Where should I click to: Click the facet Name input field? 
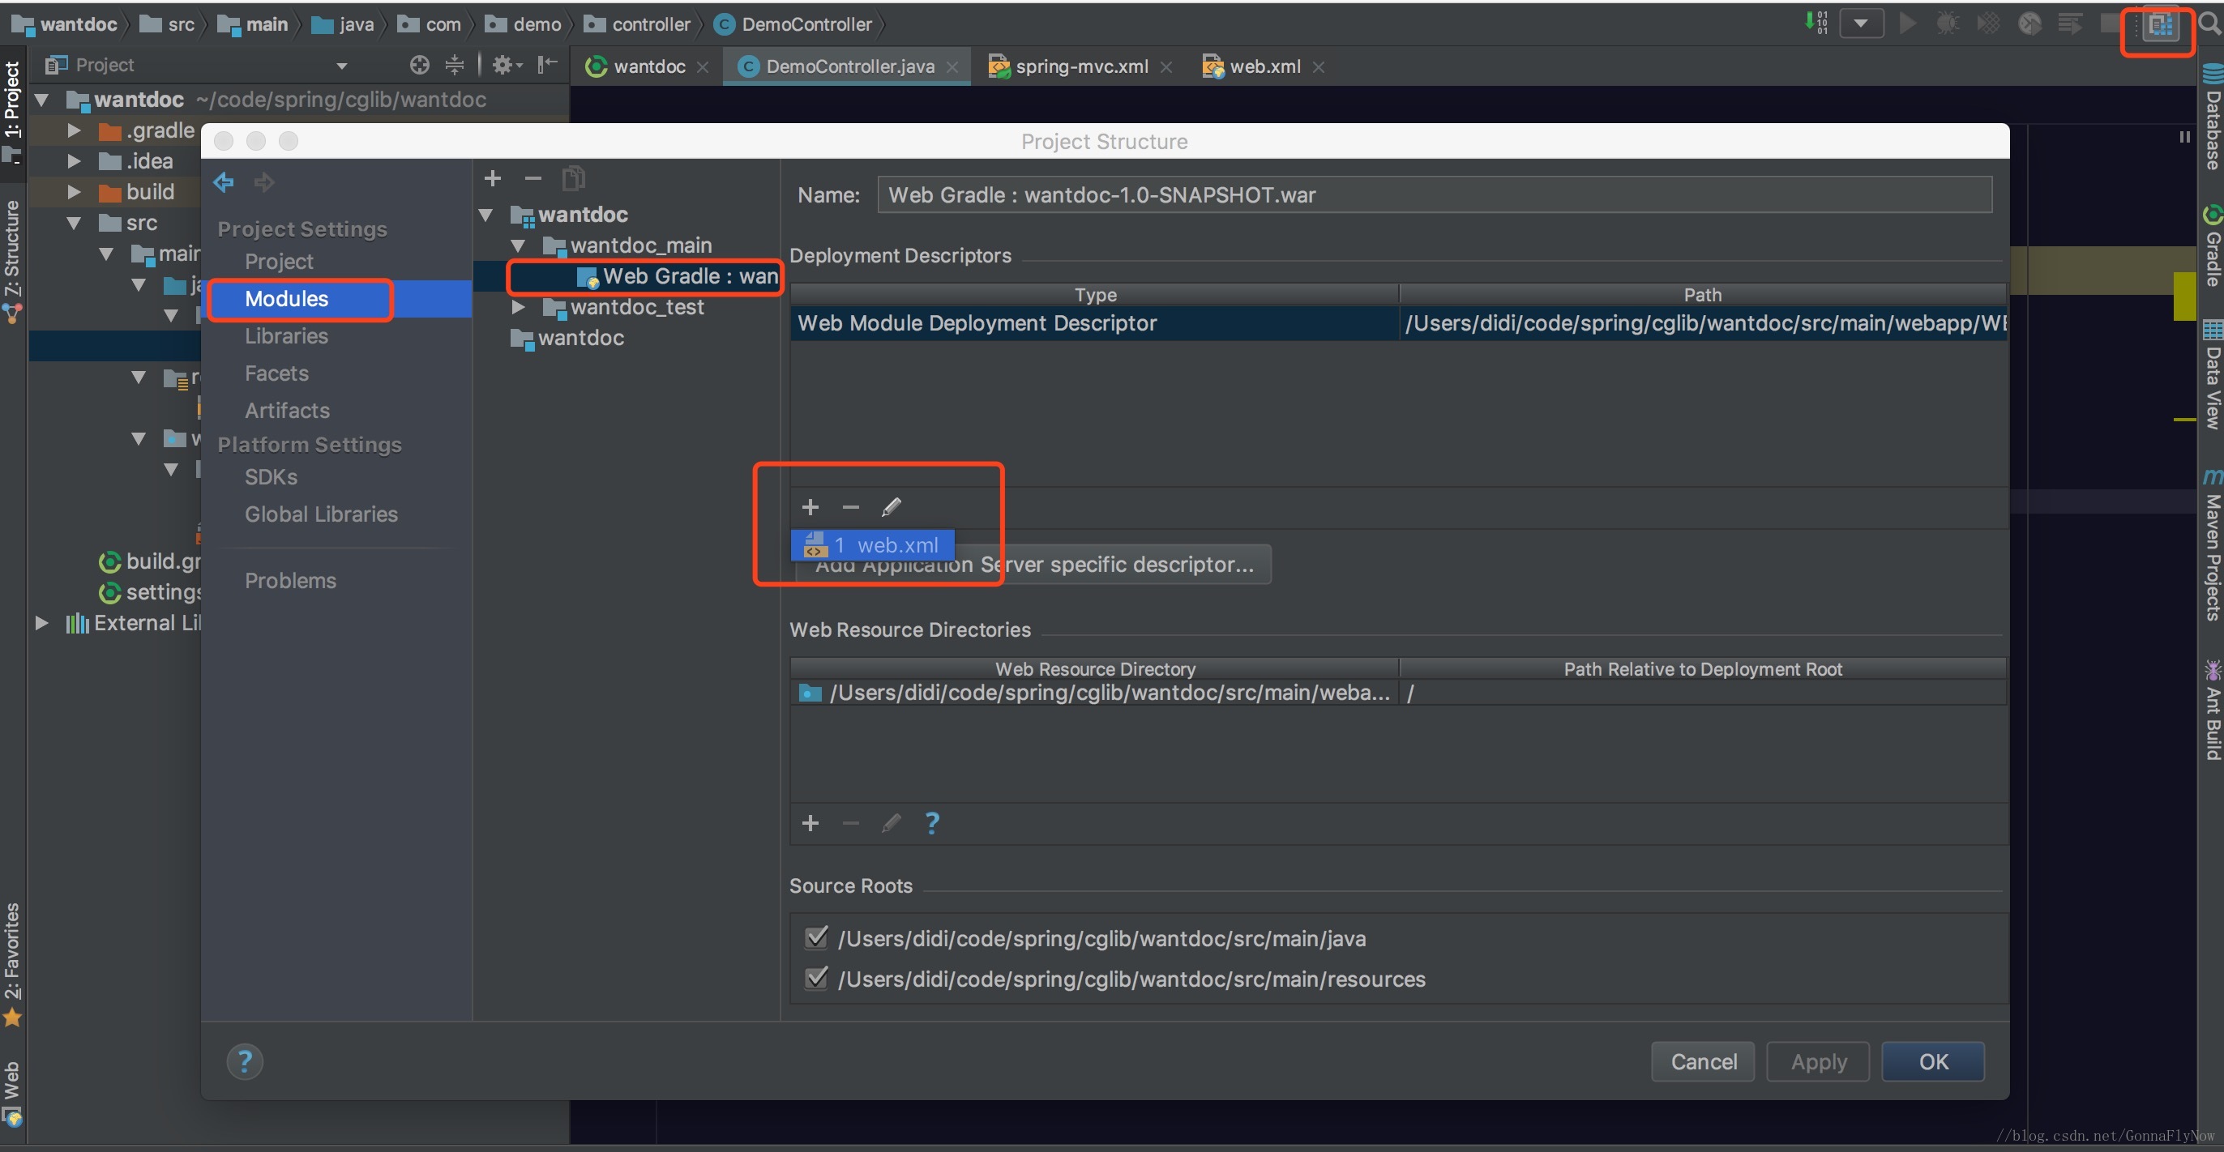(1435, 195)
